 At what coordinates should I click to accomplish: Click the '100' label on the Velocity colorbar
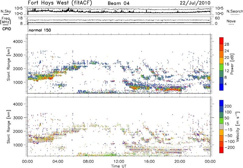tap(228, 112)
